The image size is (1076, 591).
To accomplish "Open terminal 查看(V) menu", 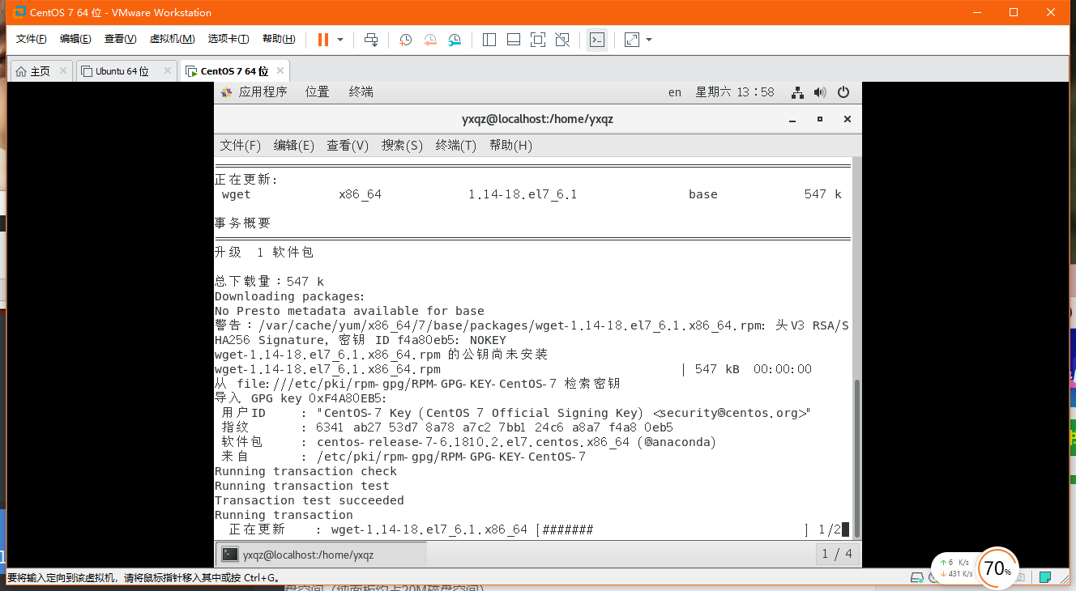I will (x=348, y=146).
